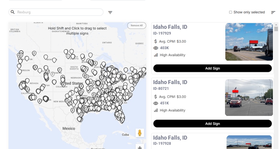The height and width of the screenshot is (149, 279).
Task: Add sign ID-197929 to selection
Action: coord(212,68)
